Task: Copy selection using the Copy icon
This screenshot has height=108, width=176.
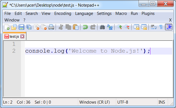Action: tap(68, 27)
